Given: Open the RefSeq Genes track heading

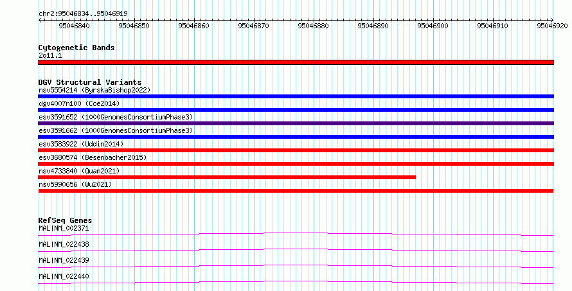Looking at the screenshot, I should [65, 220].
